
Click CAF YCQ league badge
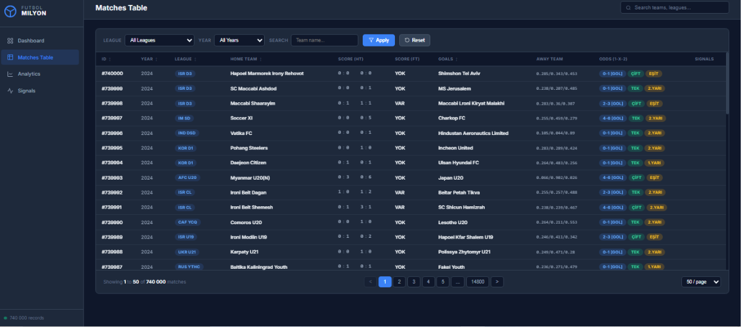(187, 222)
